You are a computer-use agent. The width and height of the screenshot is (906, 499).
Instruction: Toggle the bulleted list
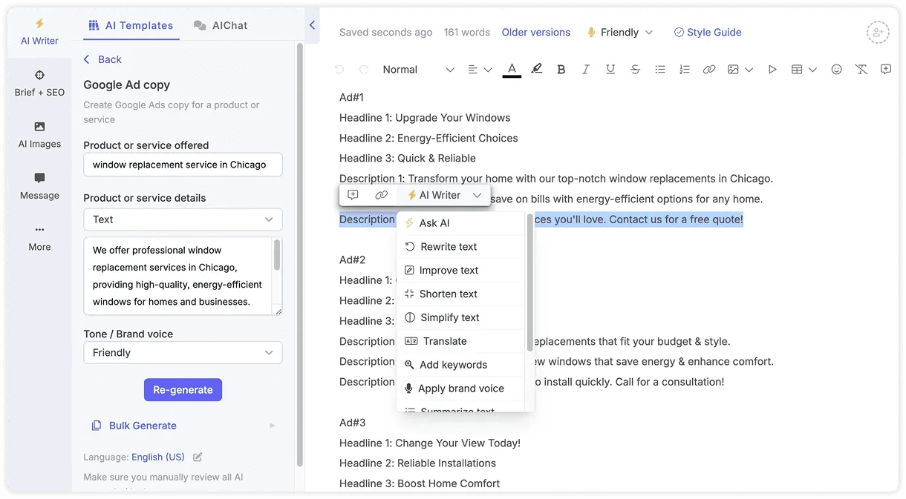(x=659, y=70)
